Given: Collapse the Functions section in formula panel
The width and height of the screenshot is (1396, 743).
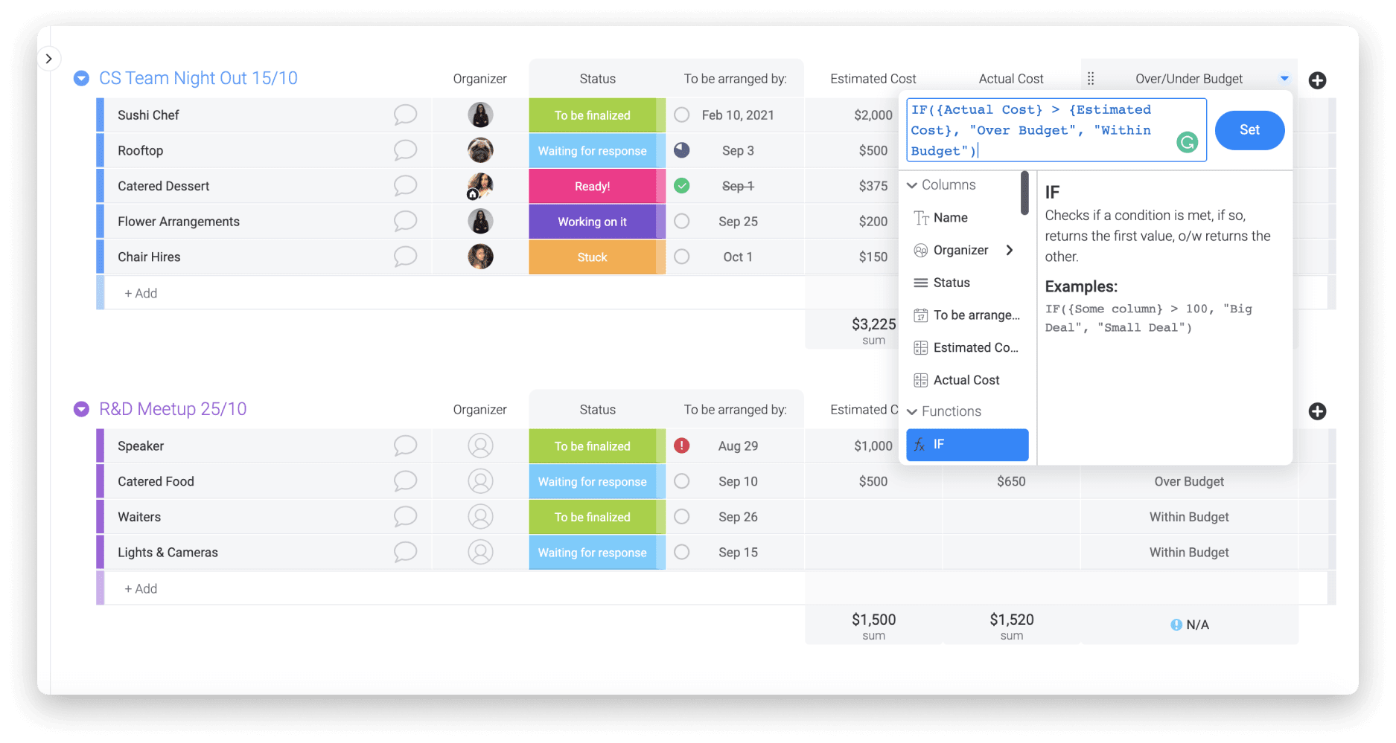Looking at the screenshot, I should [x=912, y=411].
